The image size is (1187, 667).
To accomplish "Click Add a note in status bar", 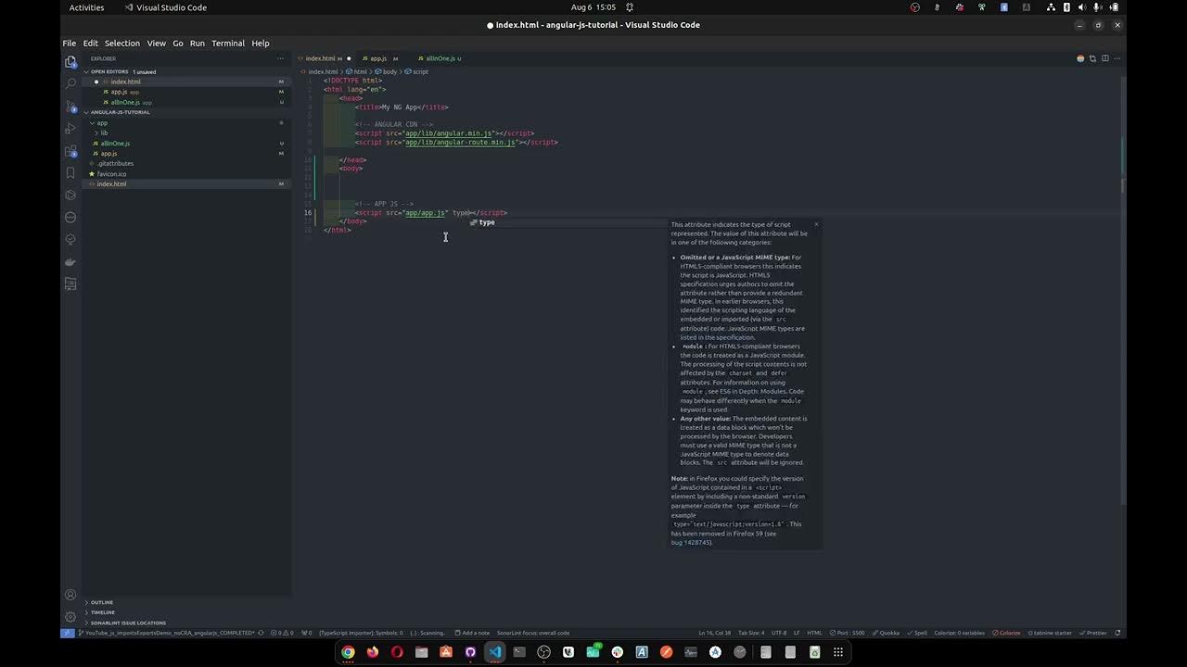I will coord(472,633).
